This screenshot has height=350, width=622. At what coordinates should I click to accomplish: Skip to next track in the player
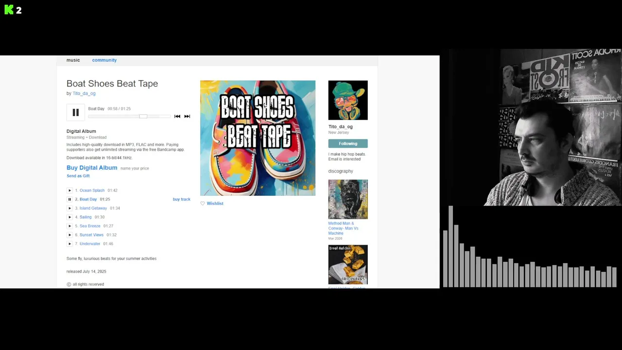[187, 116]
